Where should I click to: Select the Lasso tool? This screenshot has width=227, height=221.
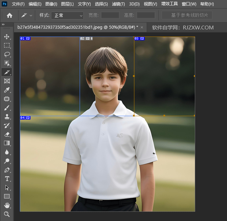click(x=7, y=54)
